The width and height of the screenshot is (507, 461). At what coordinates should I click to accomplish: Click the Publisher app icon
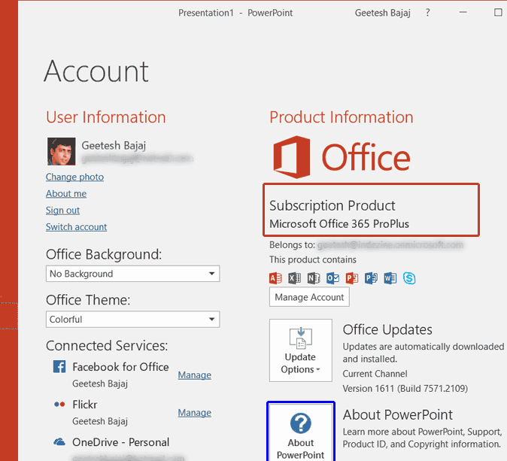pos(371,278)
